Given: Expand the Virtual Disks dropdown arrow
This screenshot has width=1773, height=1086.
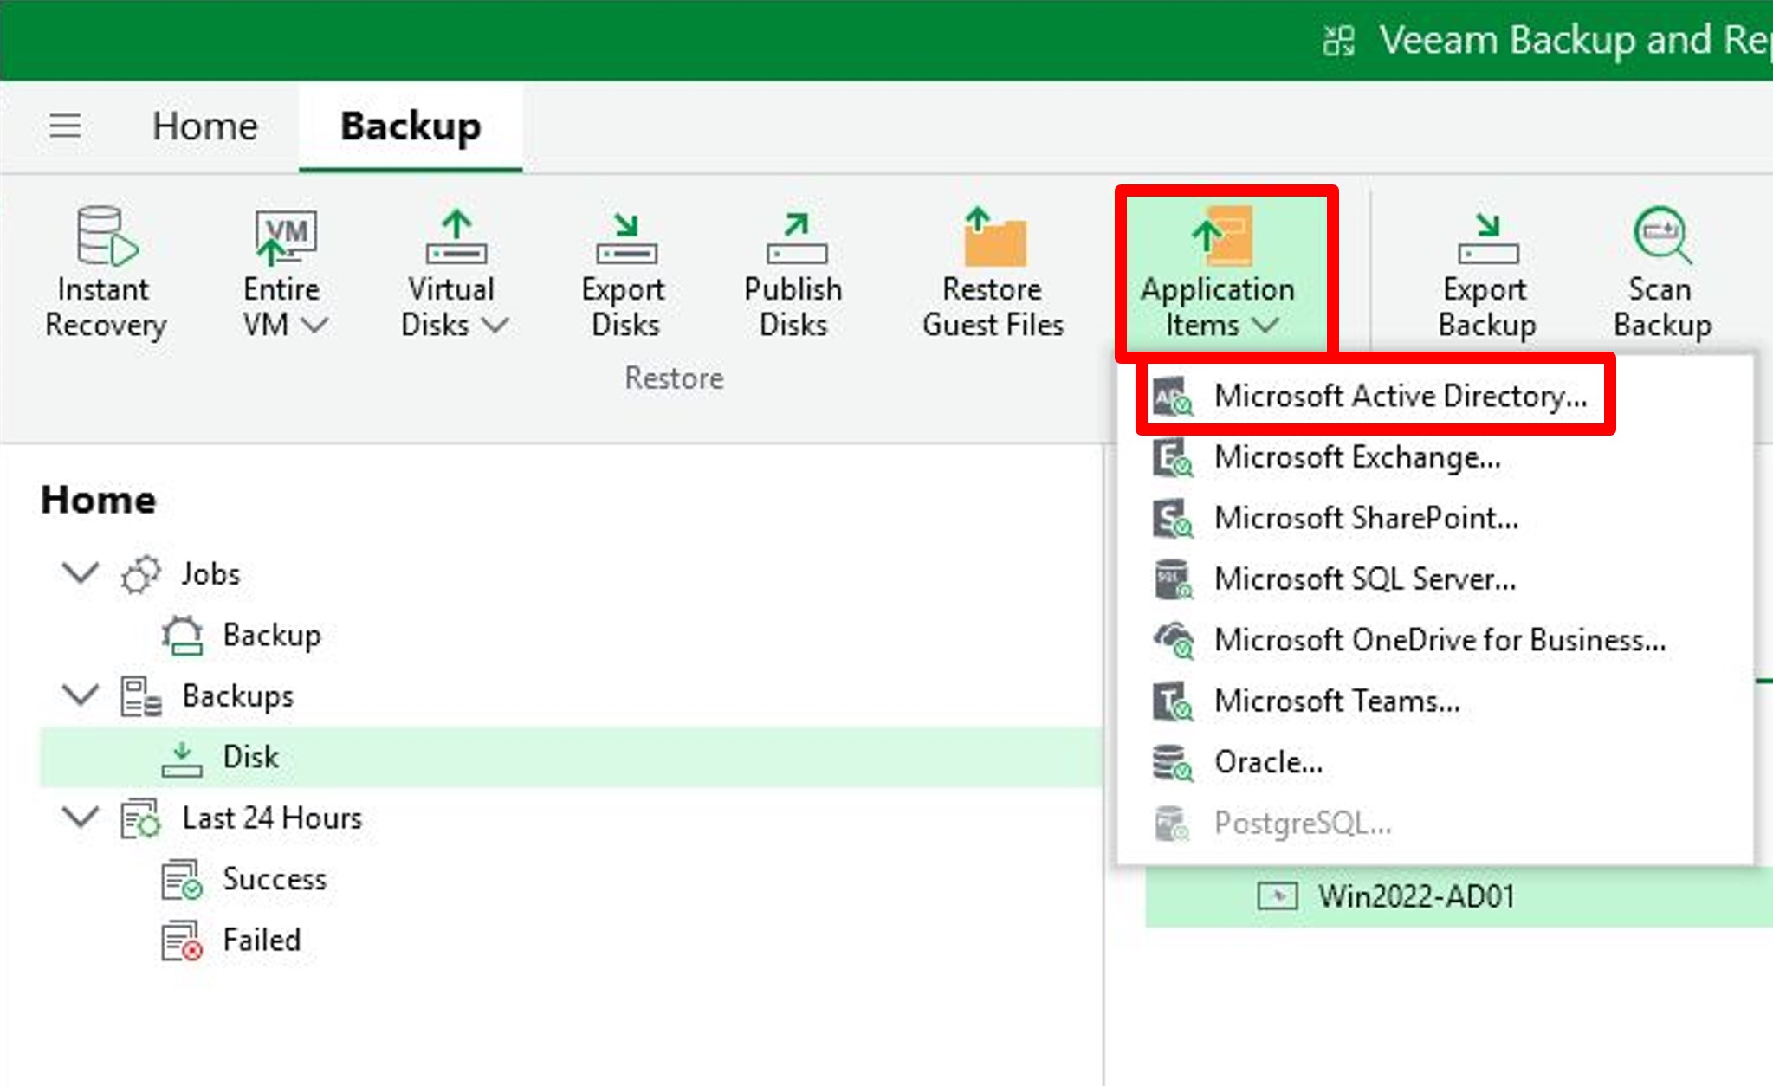Looking at the screenshot, I should point(495,326).
